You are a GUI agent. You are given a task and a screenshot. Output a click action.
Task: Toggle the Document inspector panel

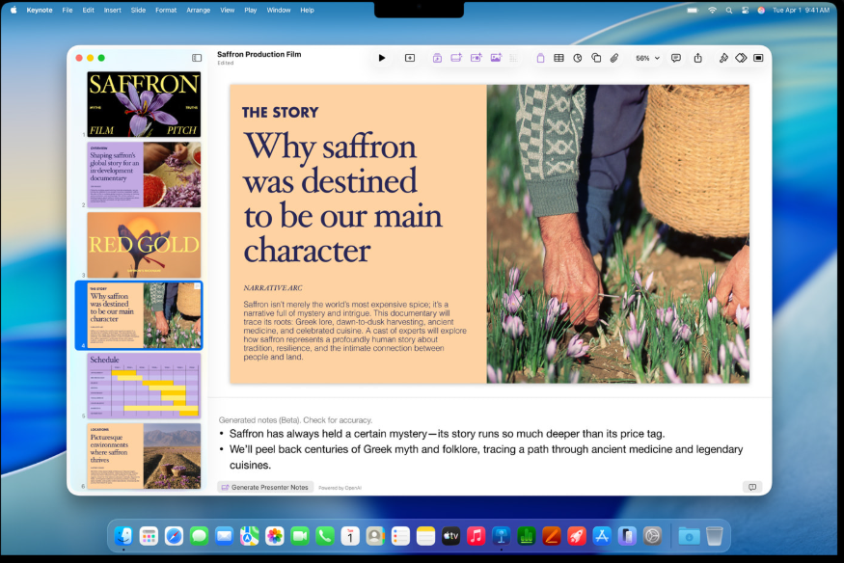coord(758,58)
